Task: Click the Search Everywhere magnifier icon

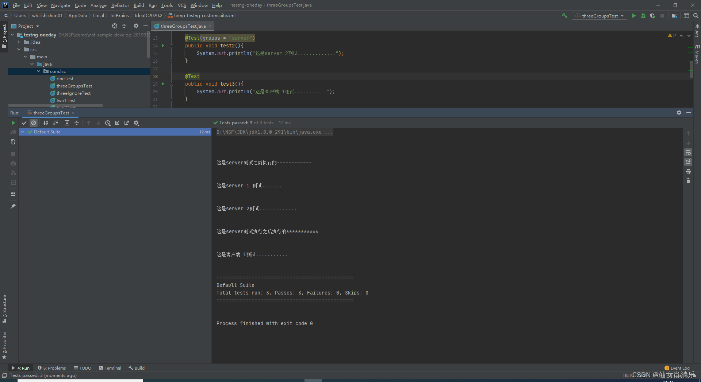Action: click(696, 16)
